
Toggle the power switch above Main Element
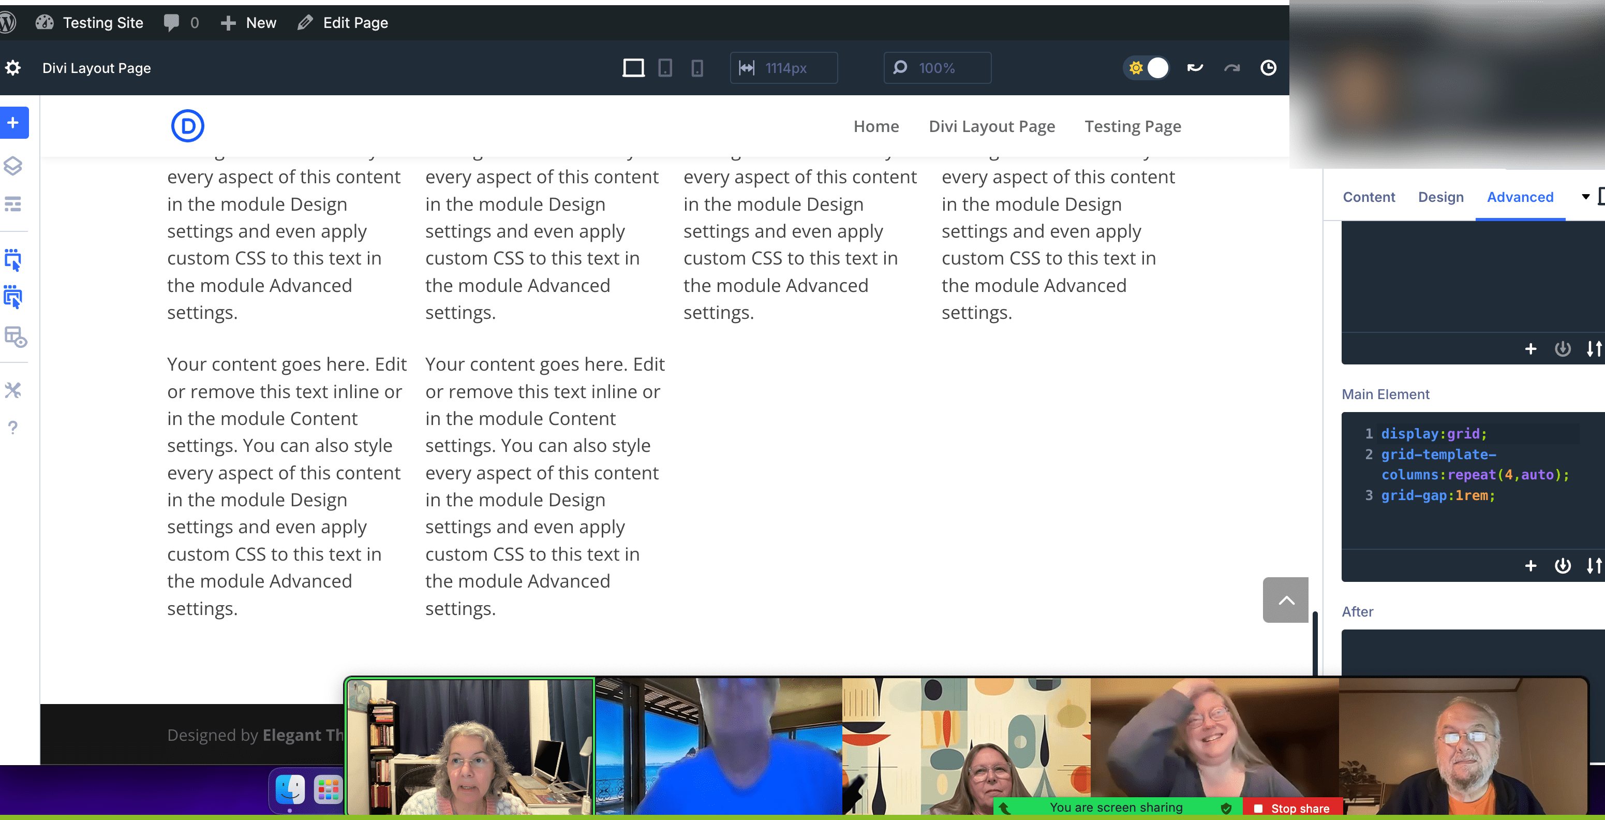[x=1563, y=348]
